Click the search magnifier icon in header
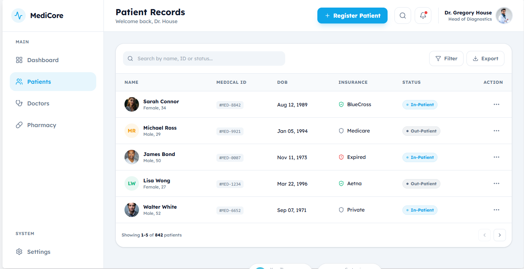This screenshot has width=524, height=269. point(402,16)
